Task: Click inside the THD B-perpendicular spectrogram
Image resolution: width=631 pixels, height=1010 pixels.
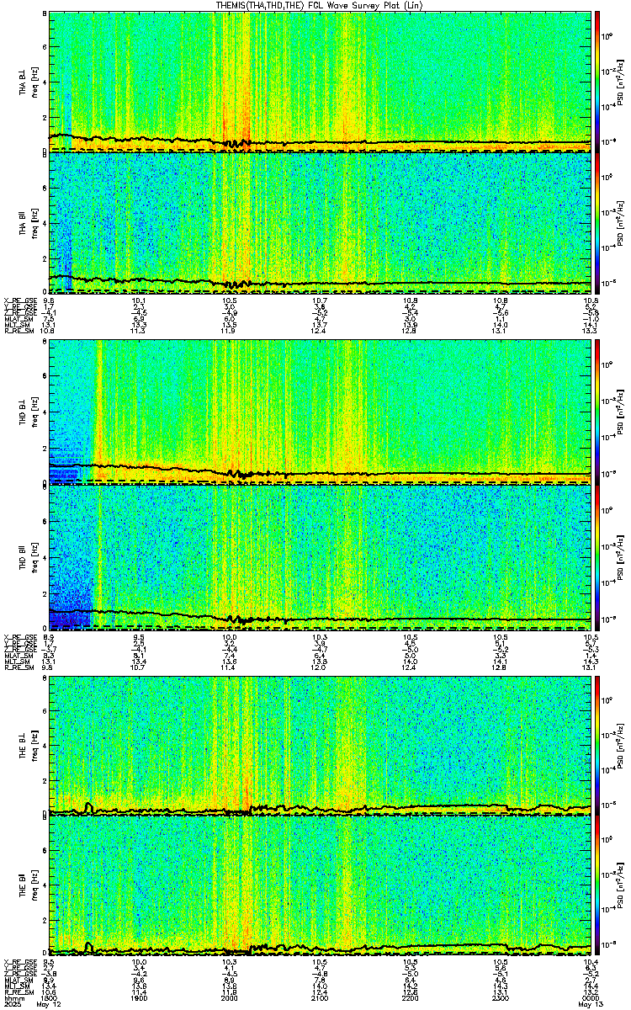Action: (320, 412)
